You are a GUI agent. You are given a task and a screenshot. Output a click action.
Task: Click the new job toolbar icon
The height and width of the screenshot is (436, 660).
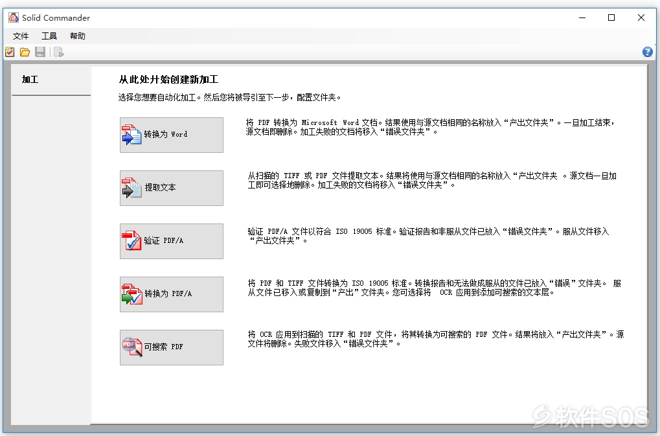(10, 52)
